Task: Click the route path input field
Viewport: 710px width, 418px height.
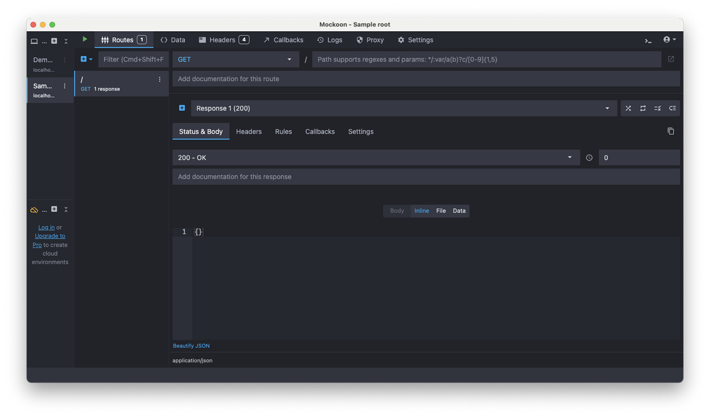Action: tap(486, 59)
